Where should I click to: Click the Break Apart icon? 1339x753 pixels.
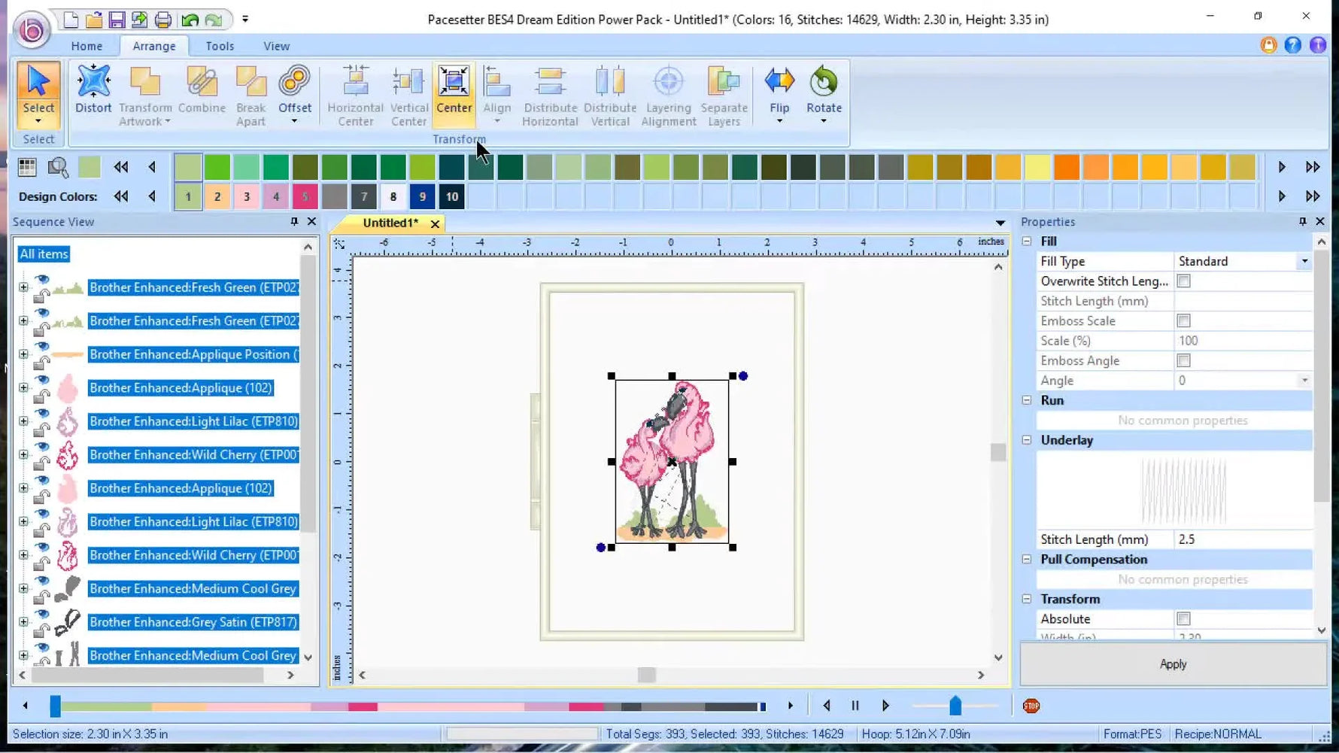(250, 96)
